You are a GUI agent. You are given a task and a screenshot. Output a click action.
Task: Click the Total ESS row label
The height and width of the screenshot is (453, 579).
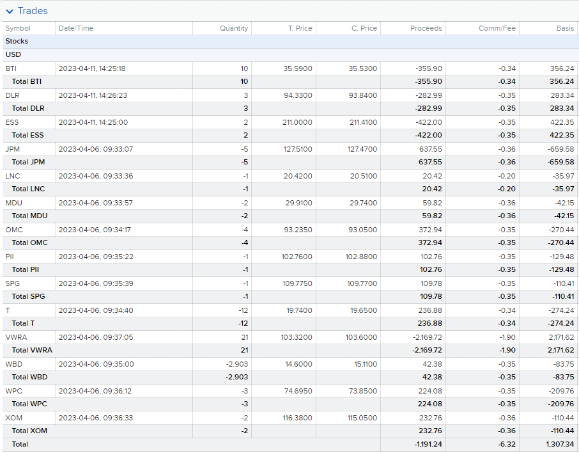click(x=27, y=136)
